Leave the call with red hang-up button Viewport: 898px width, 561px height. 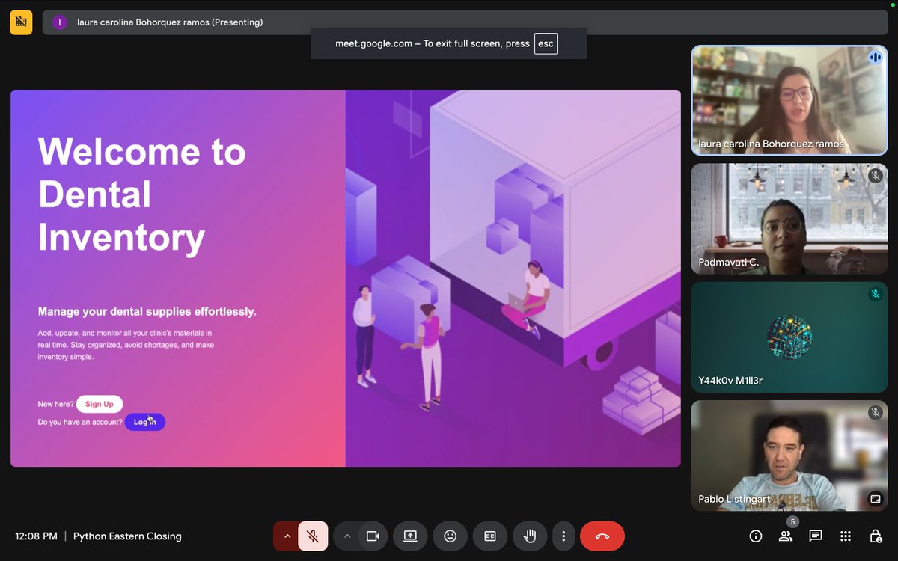point(602,536)
